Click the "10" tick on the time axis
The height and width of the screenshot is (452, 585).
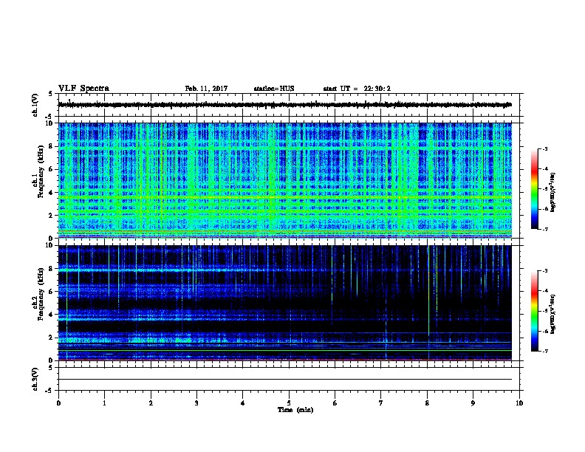point(519,403)
